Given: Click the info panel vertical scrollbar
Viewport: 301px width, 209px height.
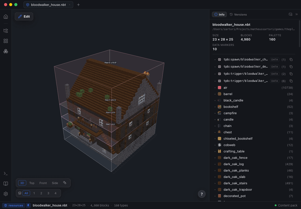Looking at the screenshot, I should (299, 34).
